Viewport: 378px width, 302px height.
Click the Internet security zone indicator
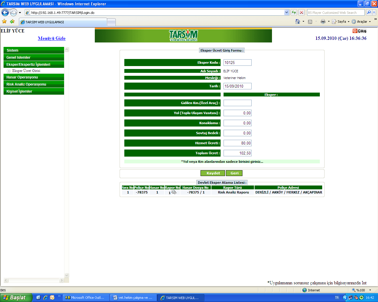click(x=311, y=290)
